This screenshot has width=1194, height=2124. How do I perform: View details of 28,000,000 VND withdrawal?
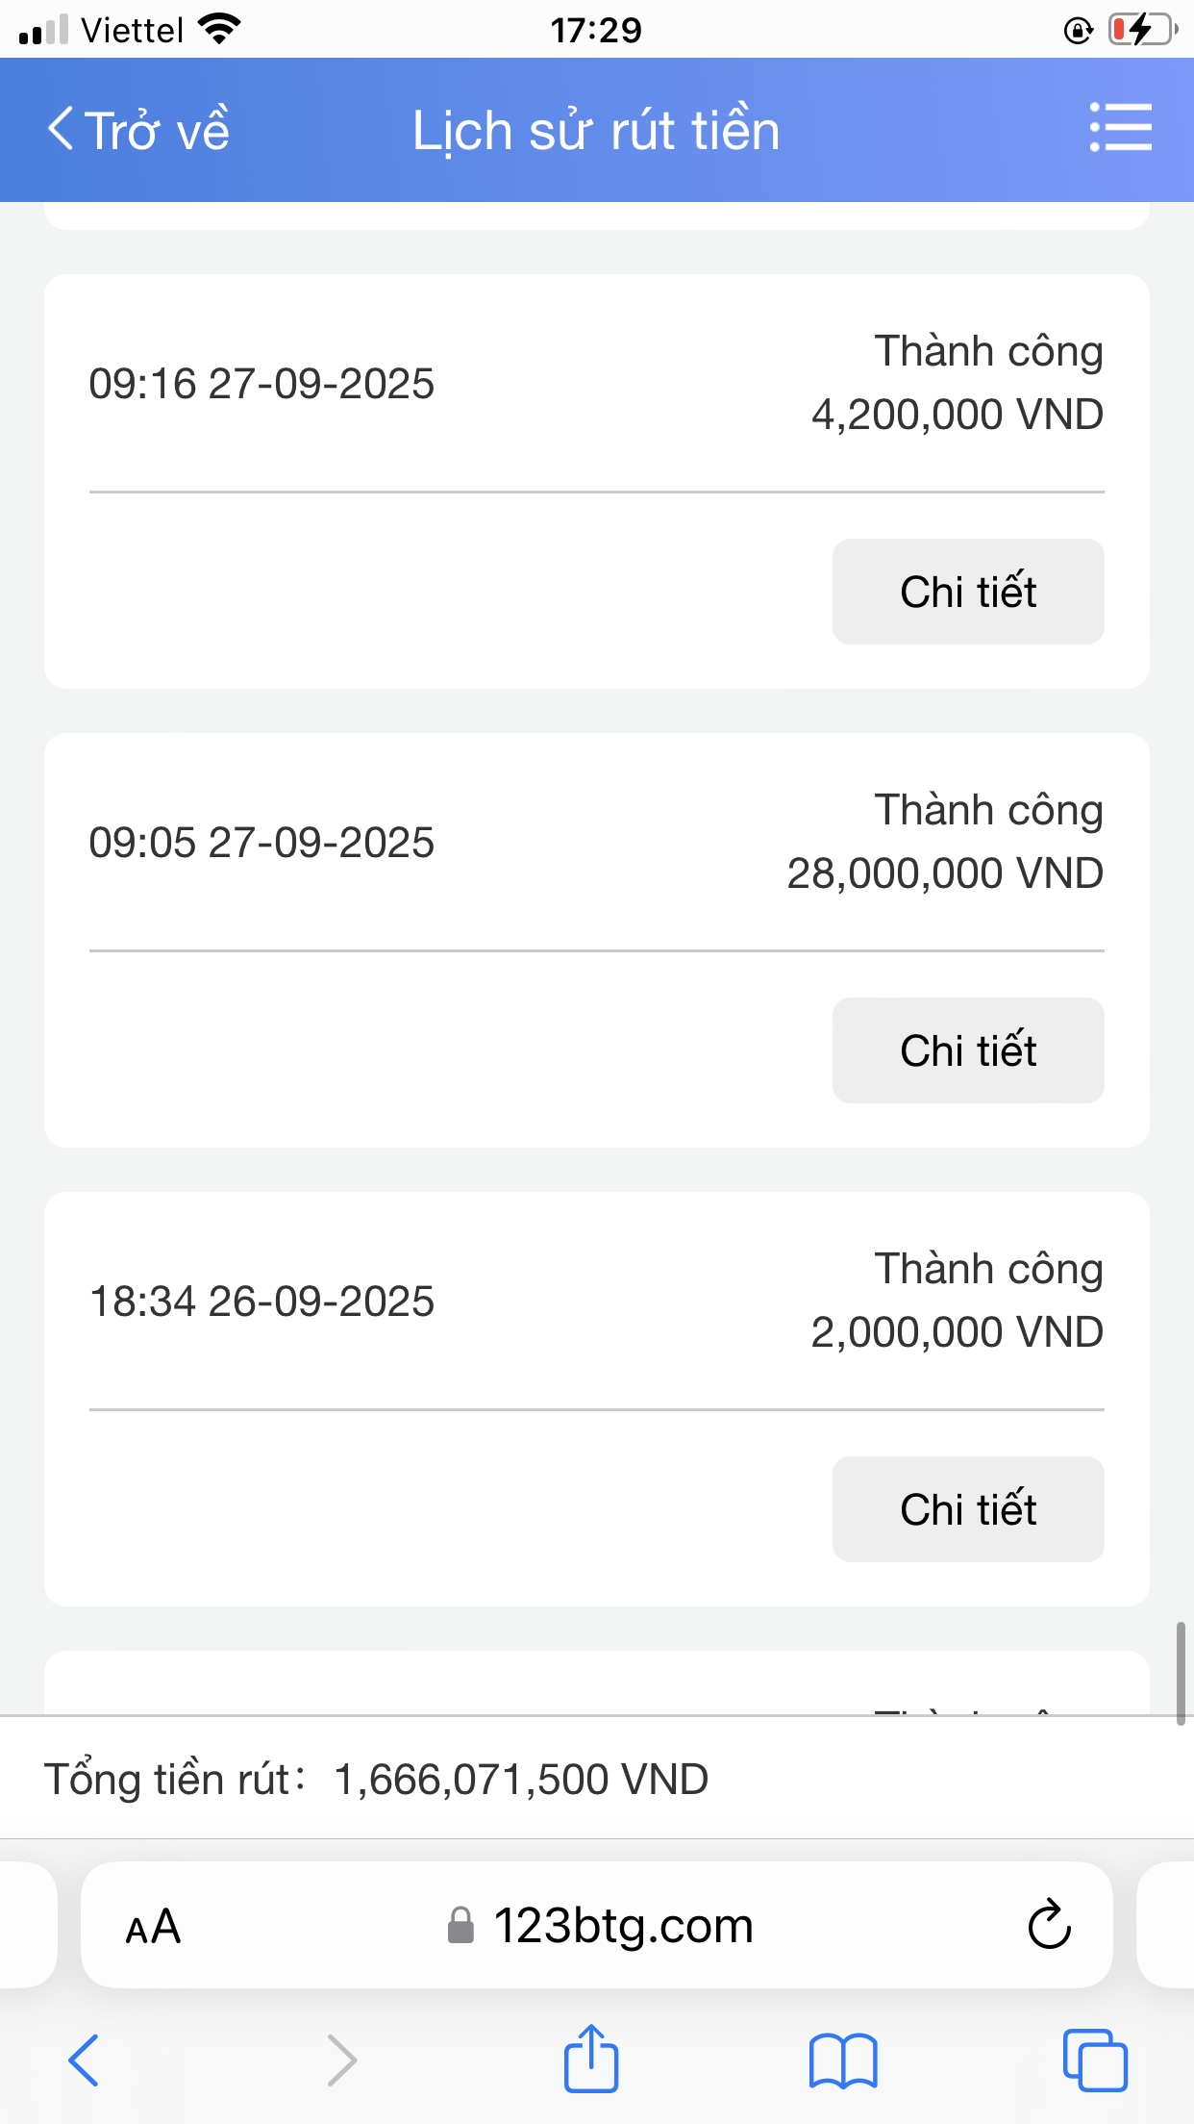pos(968,1050)
